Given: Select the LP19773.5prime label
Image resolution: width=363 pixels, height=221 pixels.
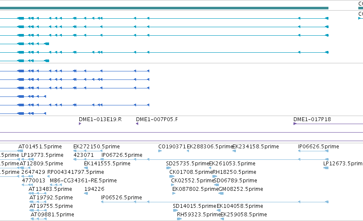Looking at the screenshot, I should click(42, 155).
